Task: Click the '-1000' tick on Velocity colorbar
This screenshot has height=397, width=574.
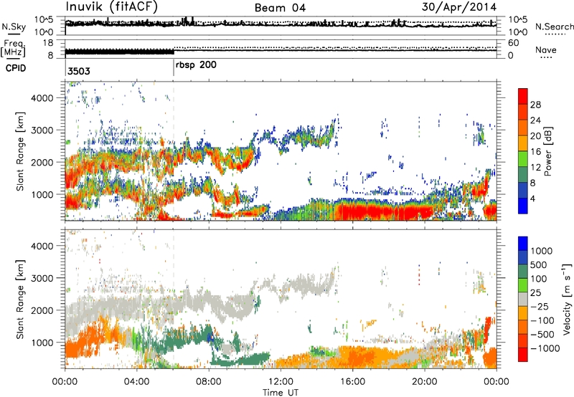Action: tap(545, 348)
